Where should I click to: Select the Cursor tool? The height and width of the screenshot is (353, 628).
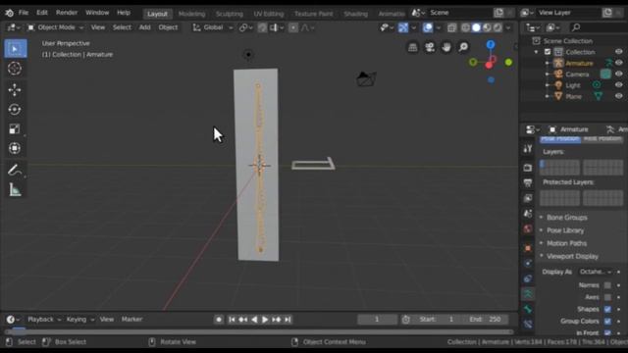(15, 69)
